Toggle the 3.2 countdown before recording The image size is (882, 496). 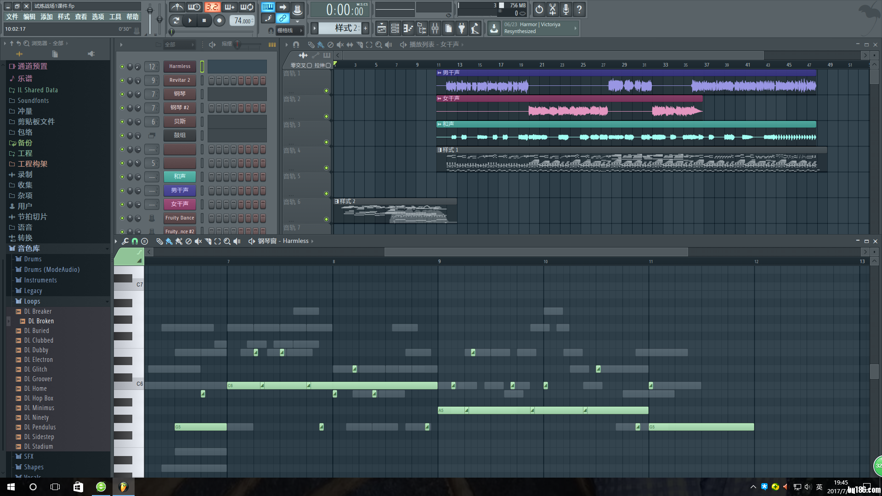(x=212, y=7)
